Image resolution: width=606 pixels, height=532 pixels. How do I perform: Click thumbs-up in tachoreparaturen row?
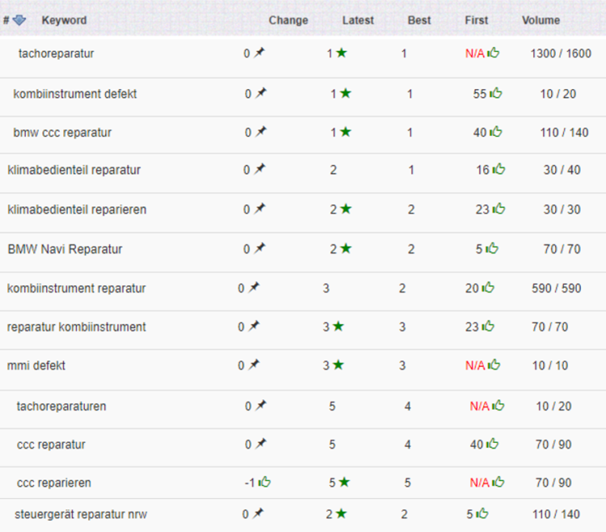tap(499, 405)
